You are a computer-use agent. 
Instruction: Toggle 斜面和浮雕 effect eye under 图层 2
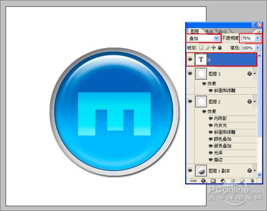211,132
